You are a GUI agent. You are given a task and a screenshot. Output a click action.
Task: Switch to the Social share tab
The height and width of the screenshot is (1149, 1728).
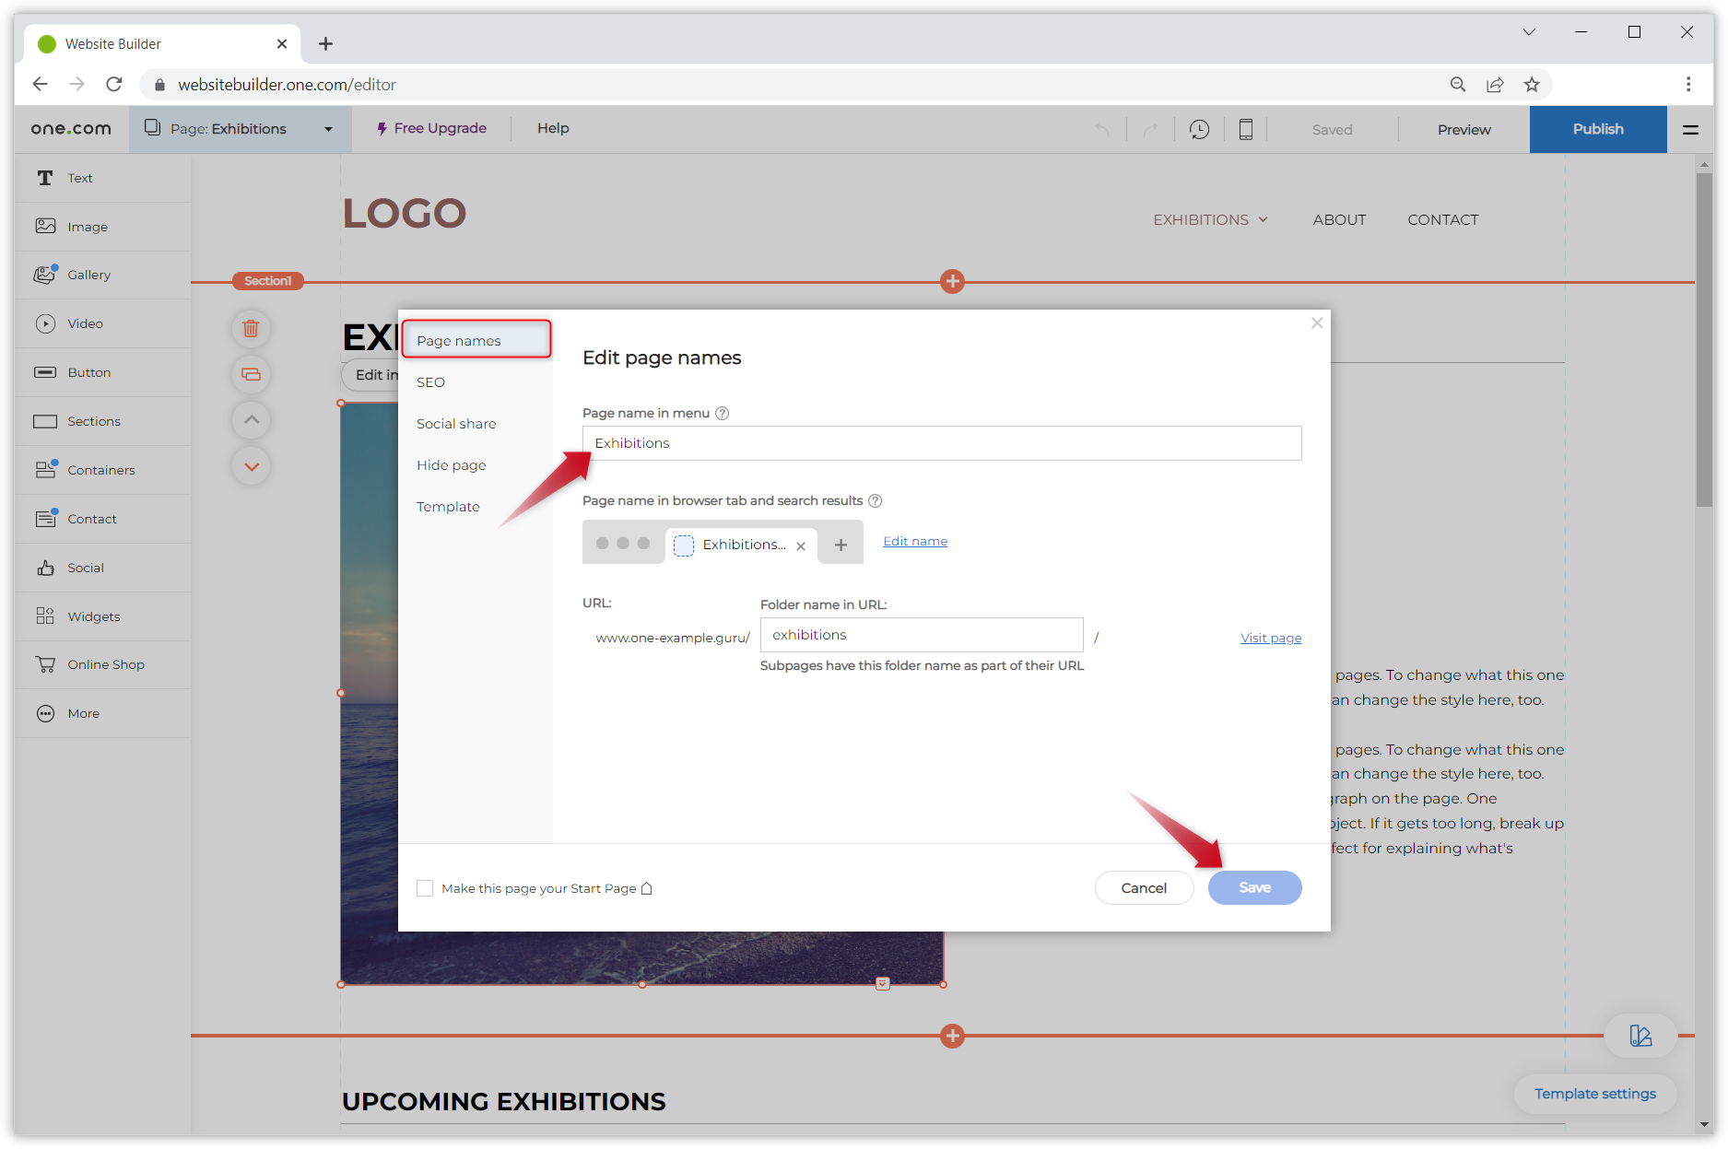[456, 424]
